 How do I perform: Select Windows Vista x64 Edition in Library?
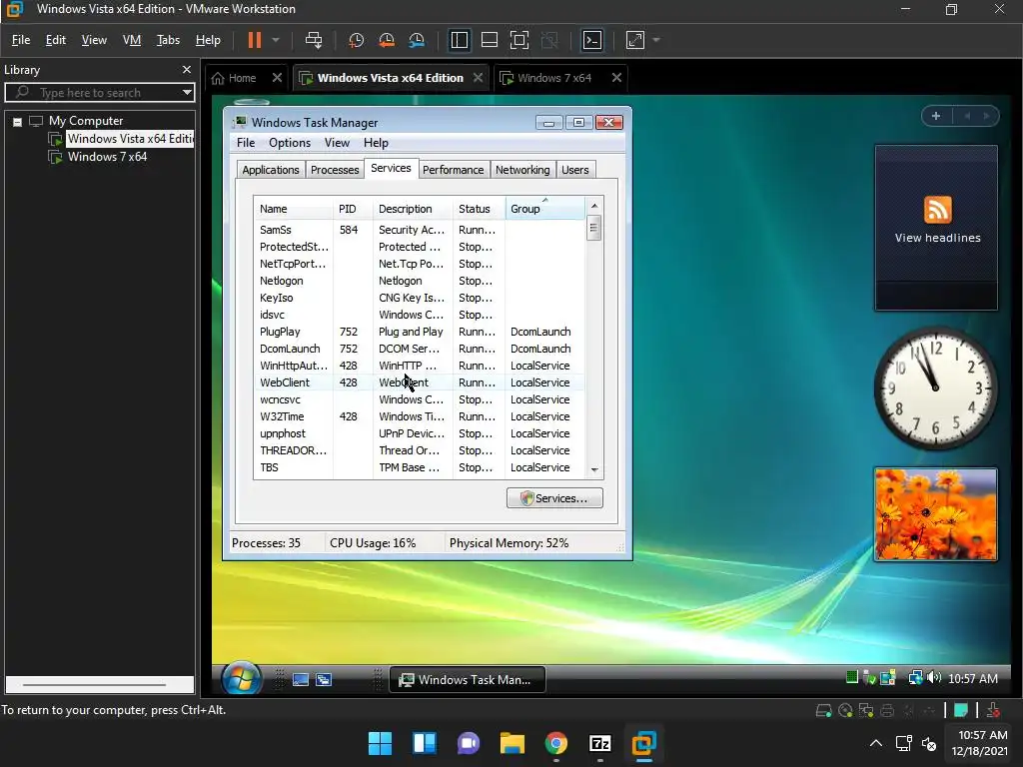coord(130,139)
